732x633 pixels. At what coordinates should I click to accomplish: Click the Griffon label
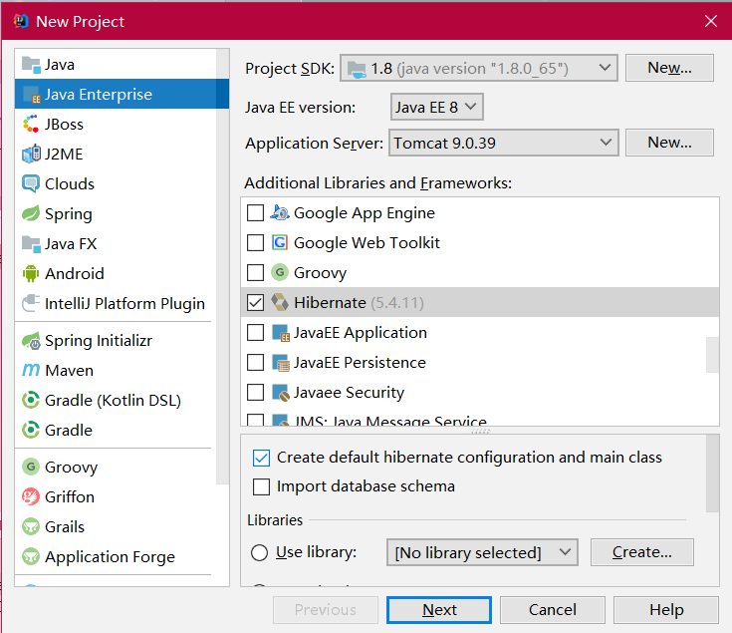coord(70,497)
